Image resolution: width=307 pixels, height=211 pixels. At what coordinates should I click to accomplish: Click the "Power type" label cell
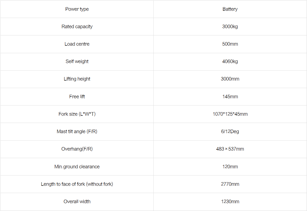77,9
